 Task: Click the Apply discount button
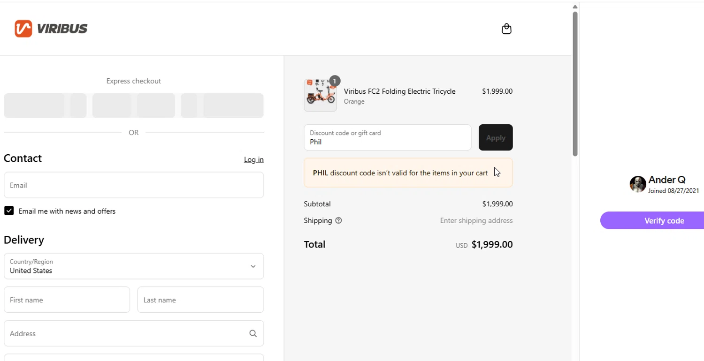tap(496, 137)
